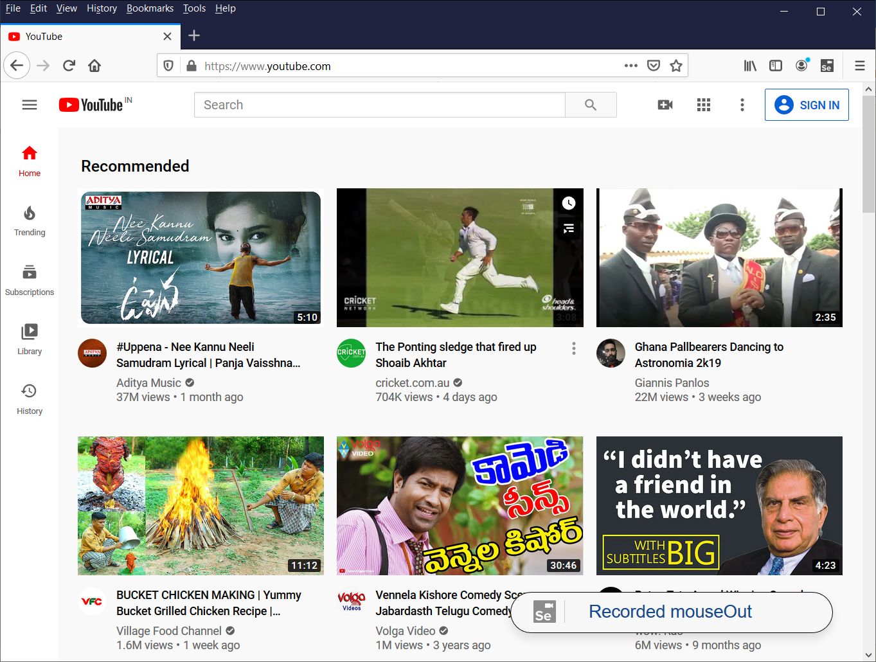Open 'I didn't have a friend' thumbnail
The width and height of the screenshot is (876, 662).
click(x=719, y=506)
